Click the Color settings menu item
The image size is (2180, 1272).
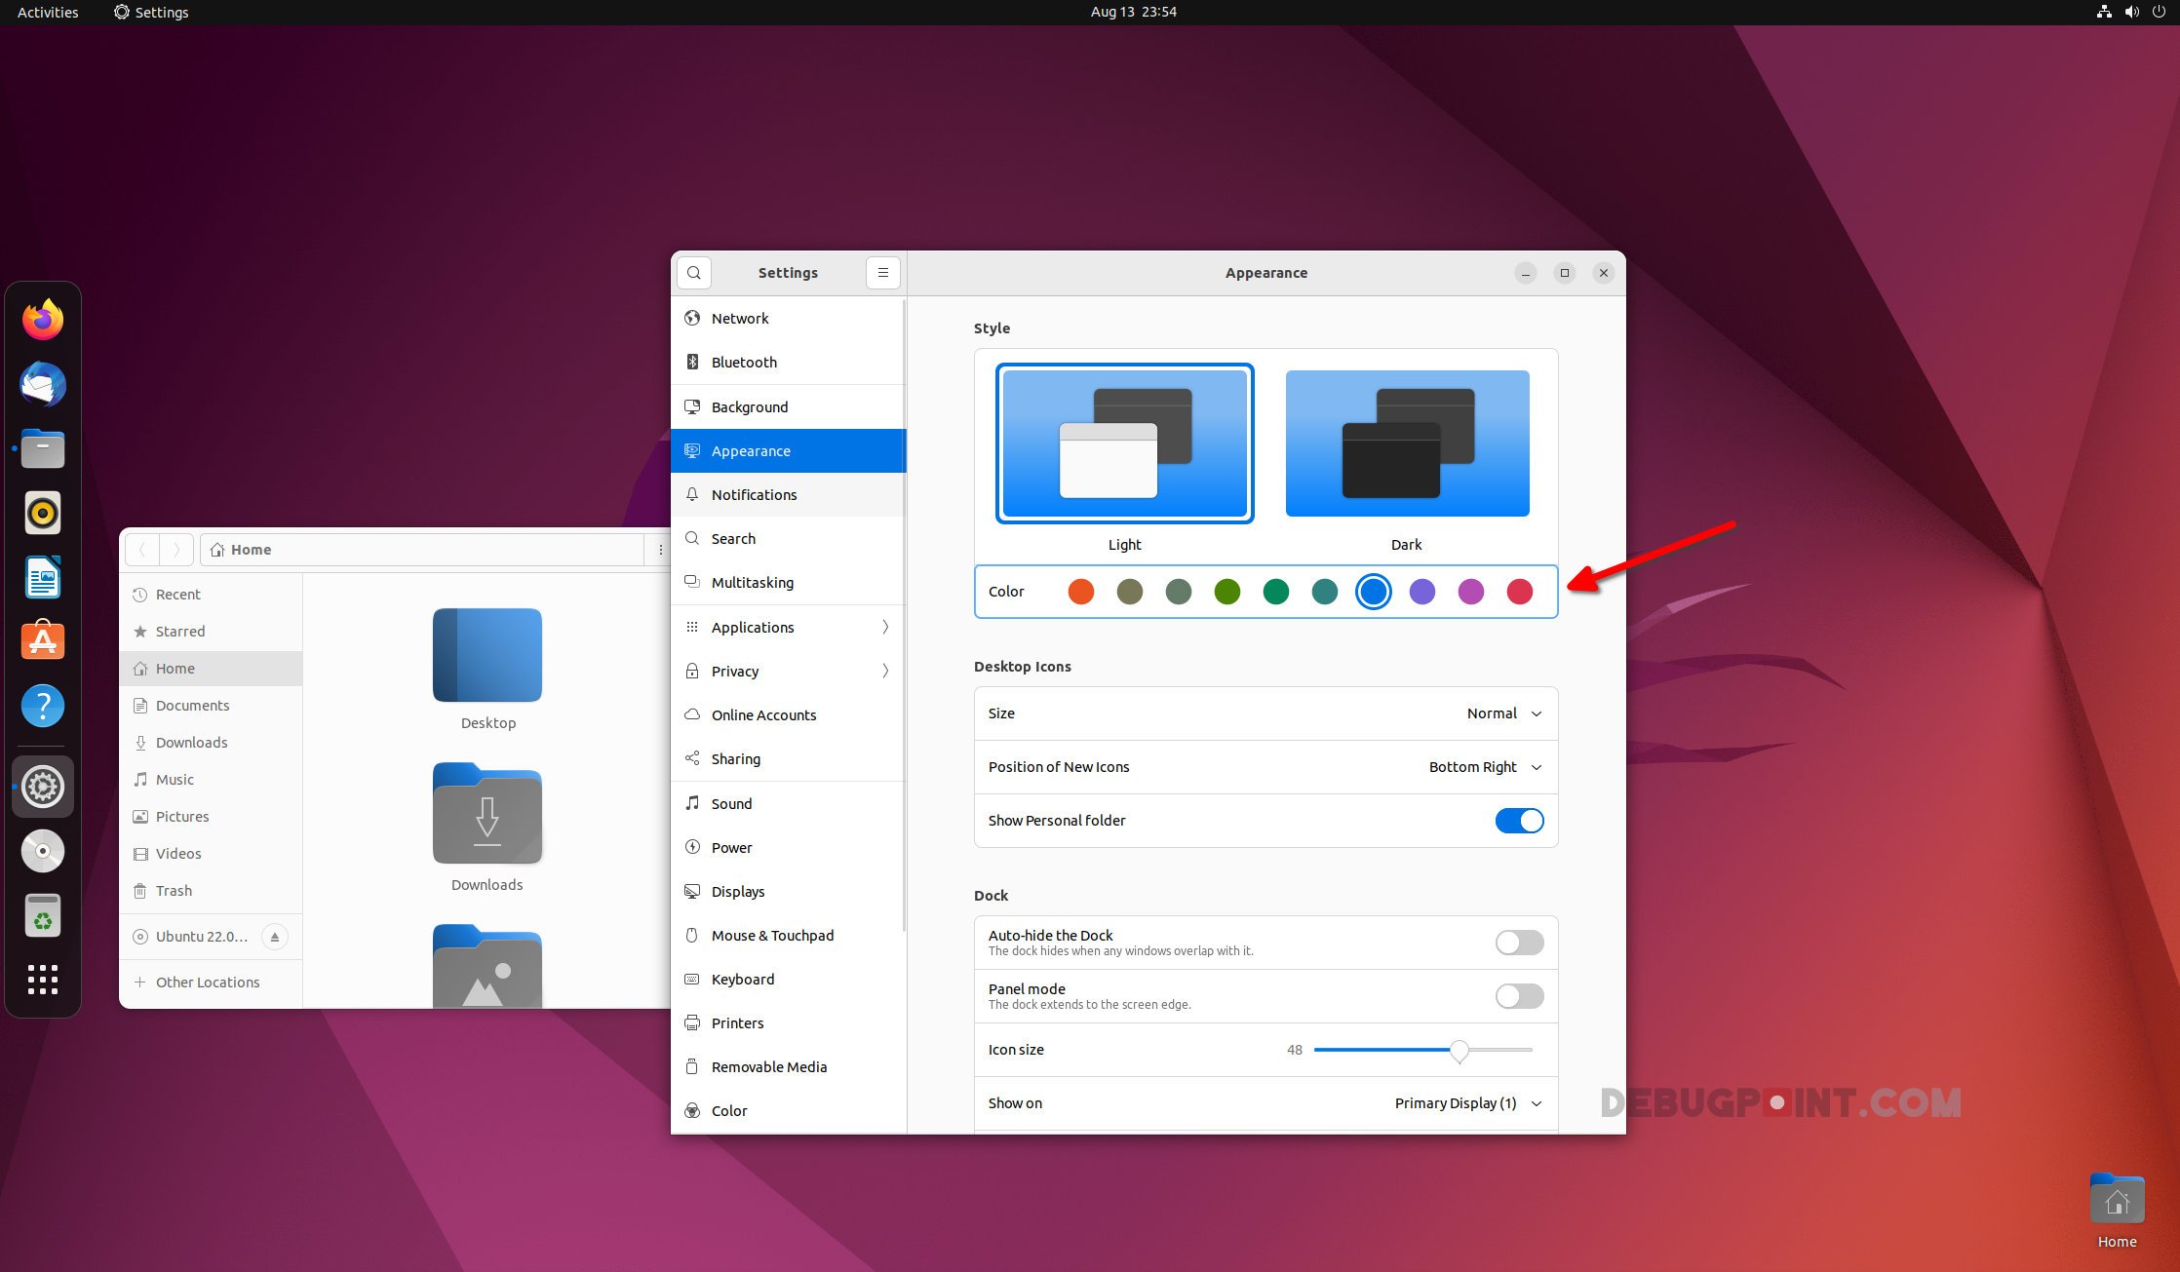click(x=728, y=1110)
